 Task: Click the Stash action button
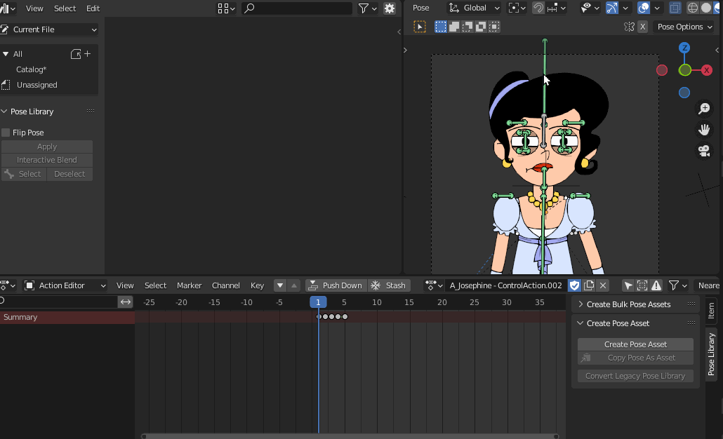[389, 285]
